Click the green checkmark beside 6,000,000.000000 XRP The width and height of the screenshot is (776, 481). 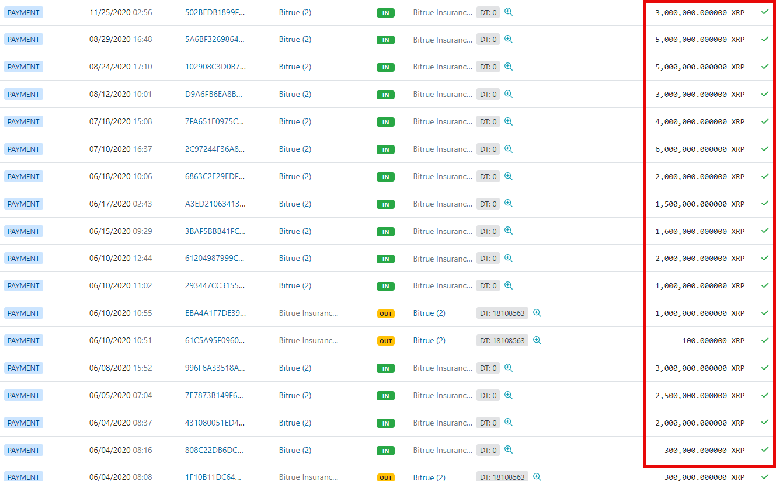(x=765, y=149)
